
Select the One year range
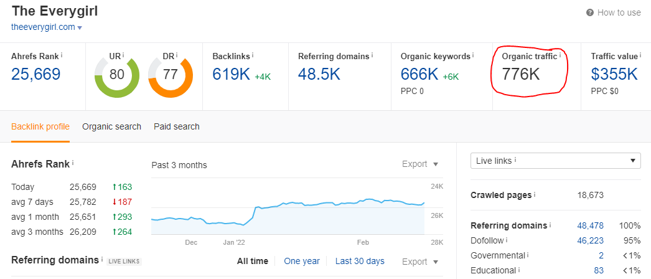pos(302,262)
